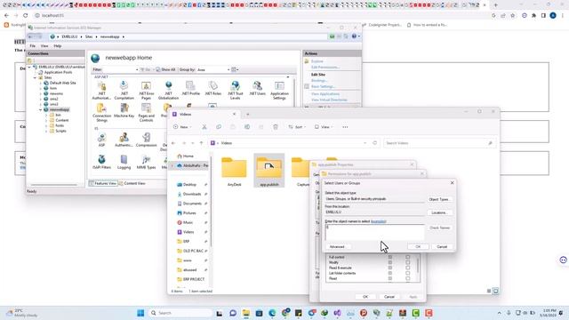Open .NET Globalization feature
Image resolution: width=569 pixels, height=320 pixels.
click(168, 90)
